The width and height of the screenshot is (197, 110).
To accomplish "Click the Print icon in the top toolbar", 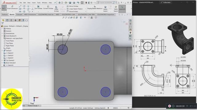I will [74, 3].
